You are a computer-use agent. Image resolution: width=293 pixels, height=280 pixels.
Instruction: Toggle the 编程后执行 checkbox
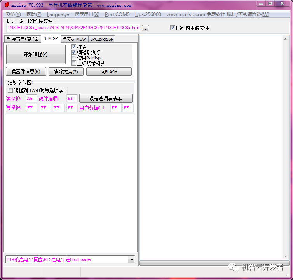click(x=73, y=52)
